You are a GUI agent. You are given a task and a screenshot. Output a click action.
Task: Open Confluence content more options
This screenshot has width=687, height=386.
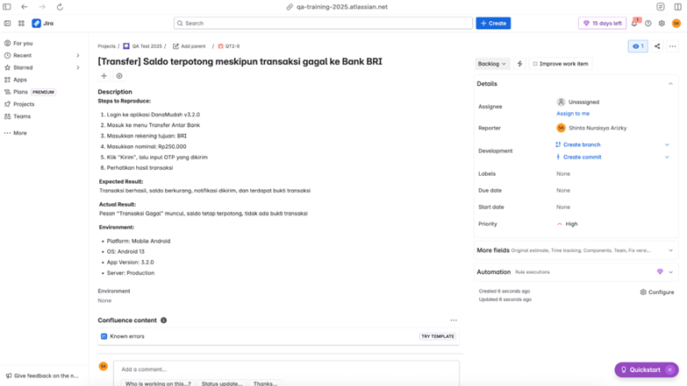(454, 320)
